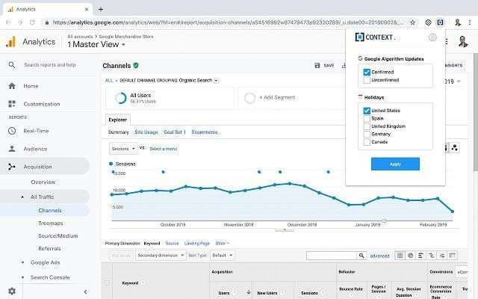Click the Google Analytics logo
This screenshot has height=299, width=478.
10,42
